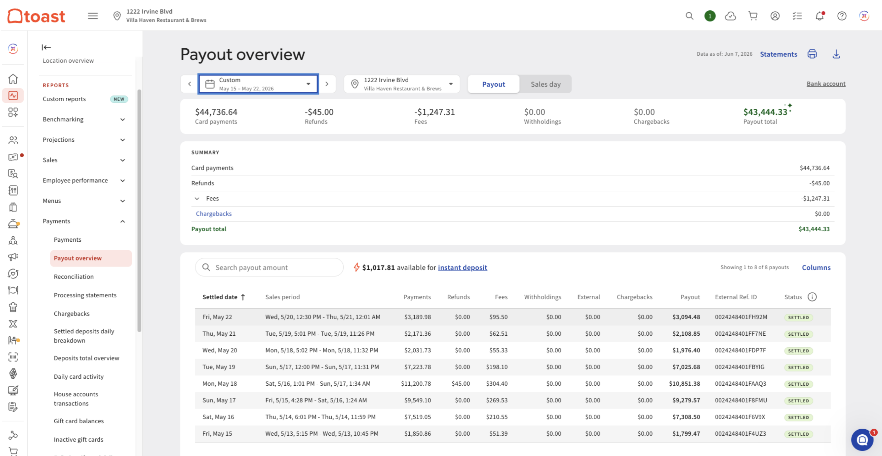The width and height of the screenshot is (882, 456).
Task: Collapse the reports side panel
Action: point(46,47)
